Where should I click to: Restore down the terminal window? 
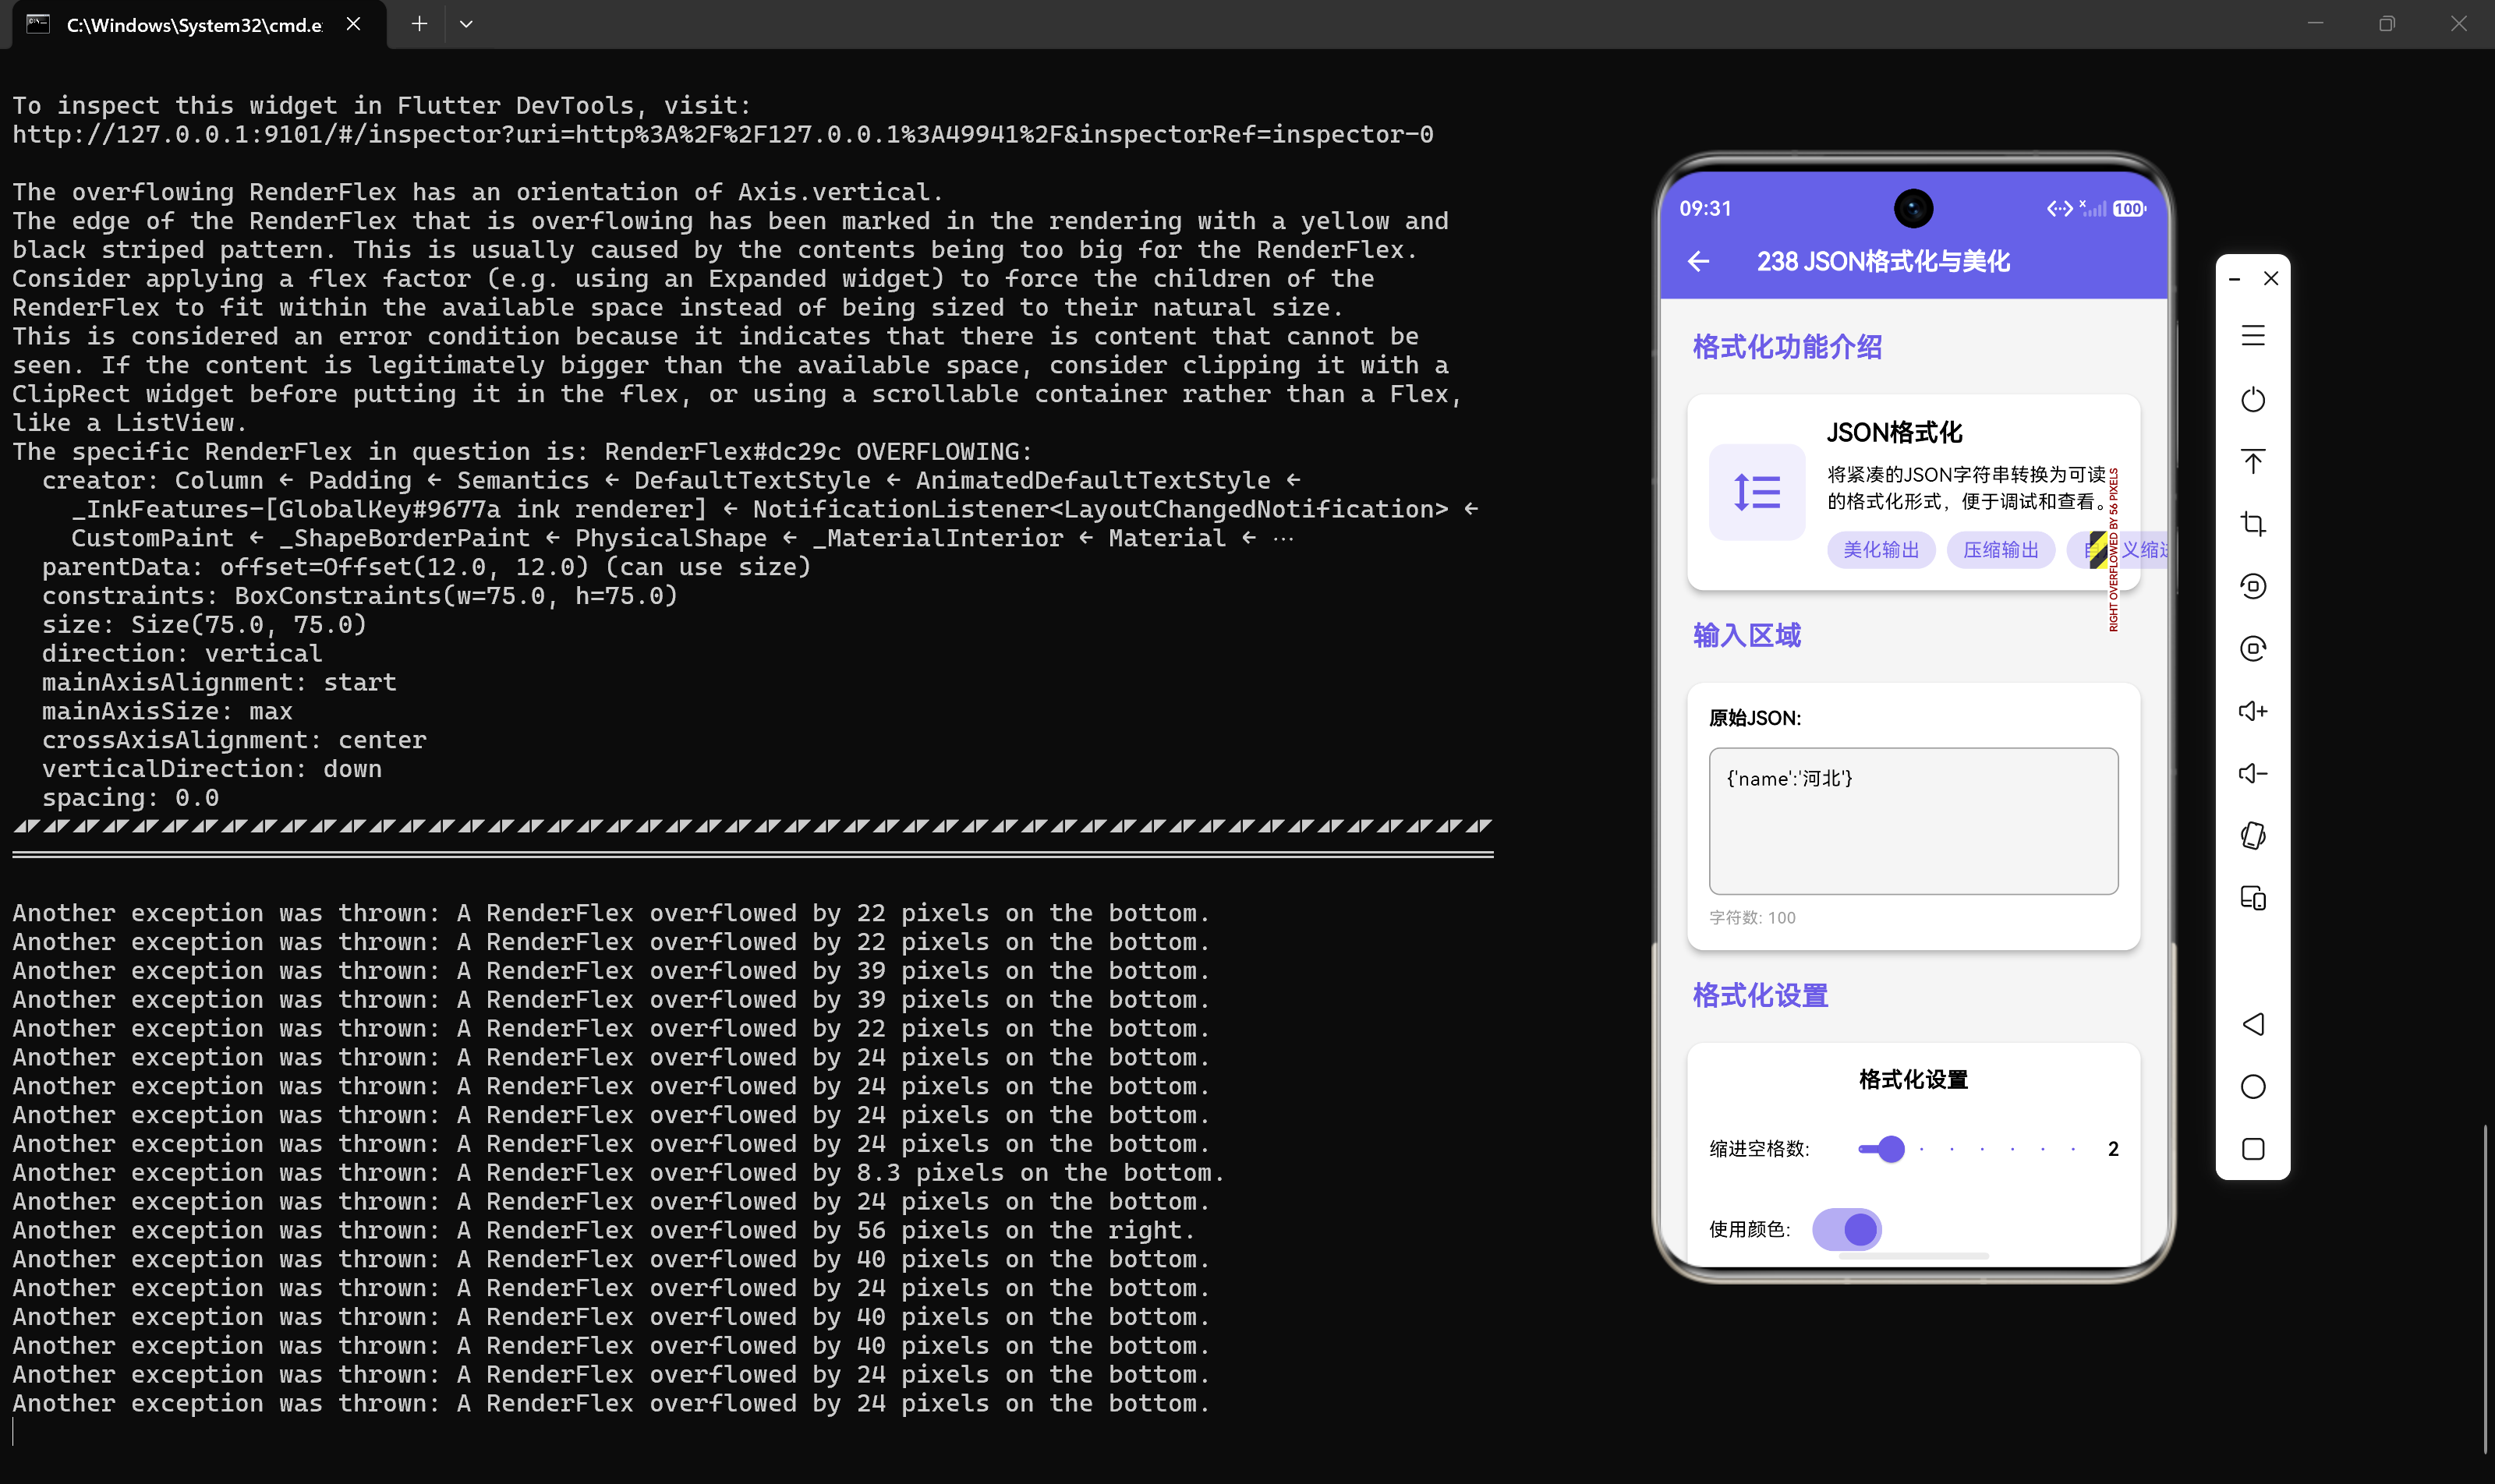click(x=2387, y=24)
